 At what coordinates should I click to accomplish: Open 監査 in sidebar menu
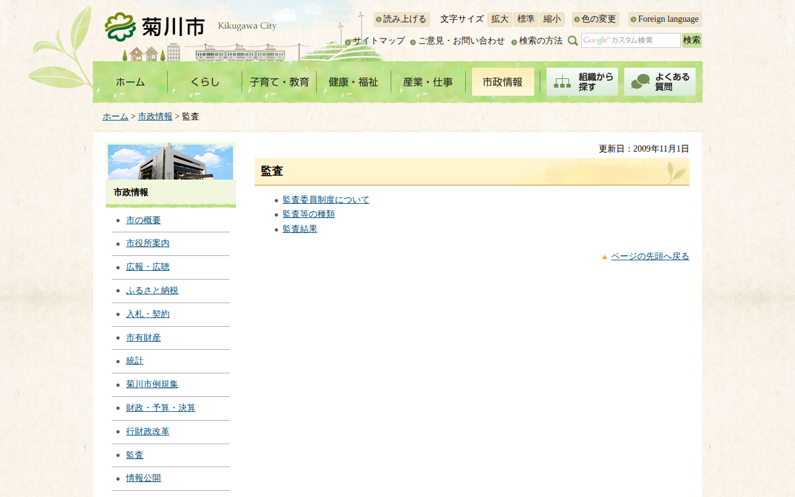pyautogui.click(x=135, y=455)
